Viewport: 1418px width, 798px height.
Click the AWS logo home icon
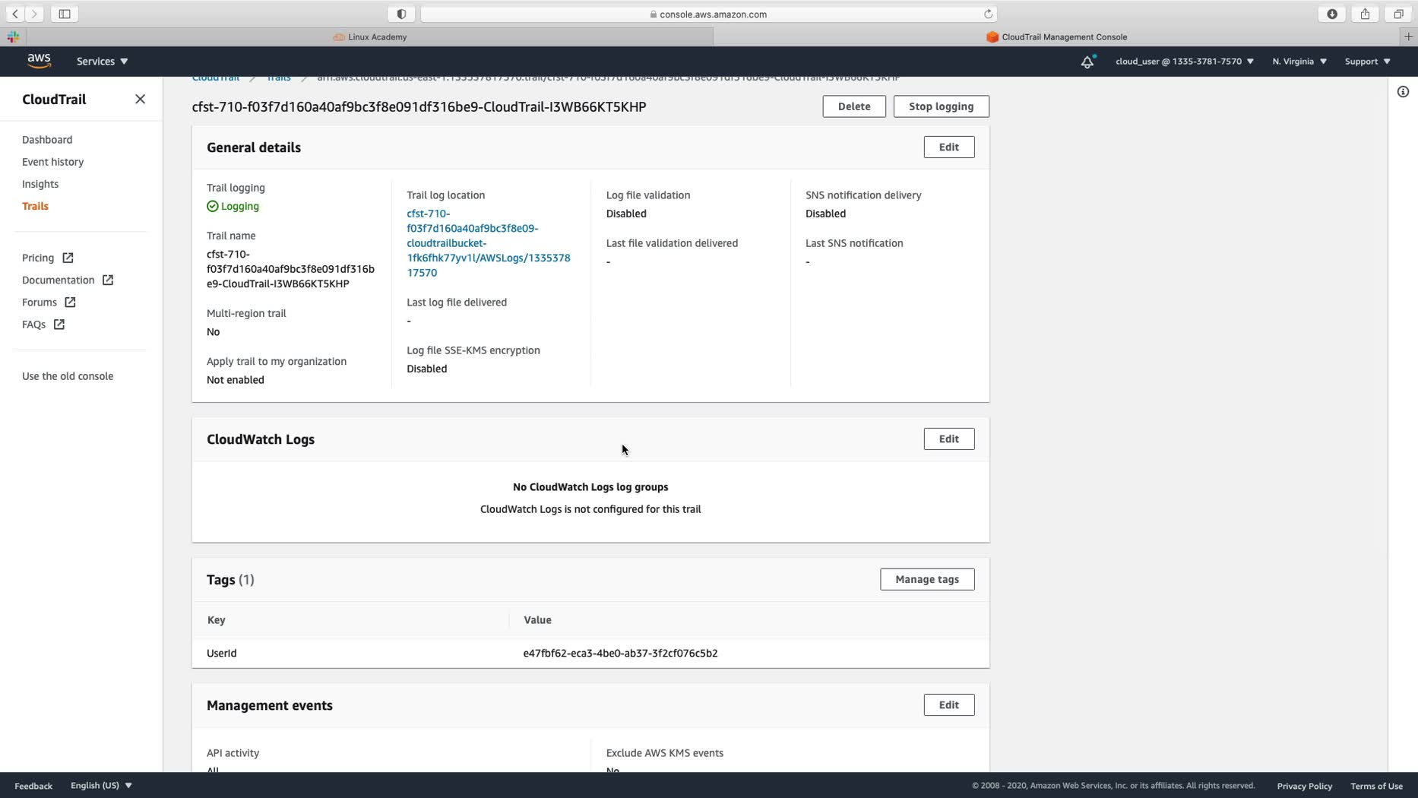[39, 61]
